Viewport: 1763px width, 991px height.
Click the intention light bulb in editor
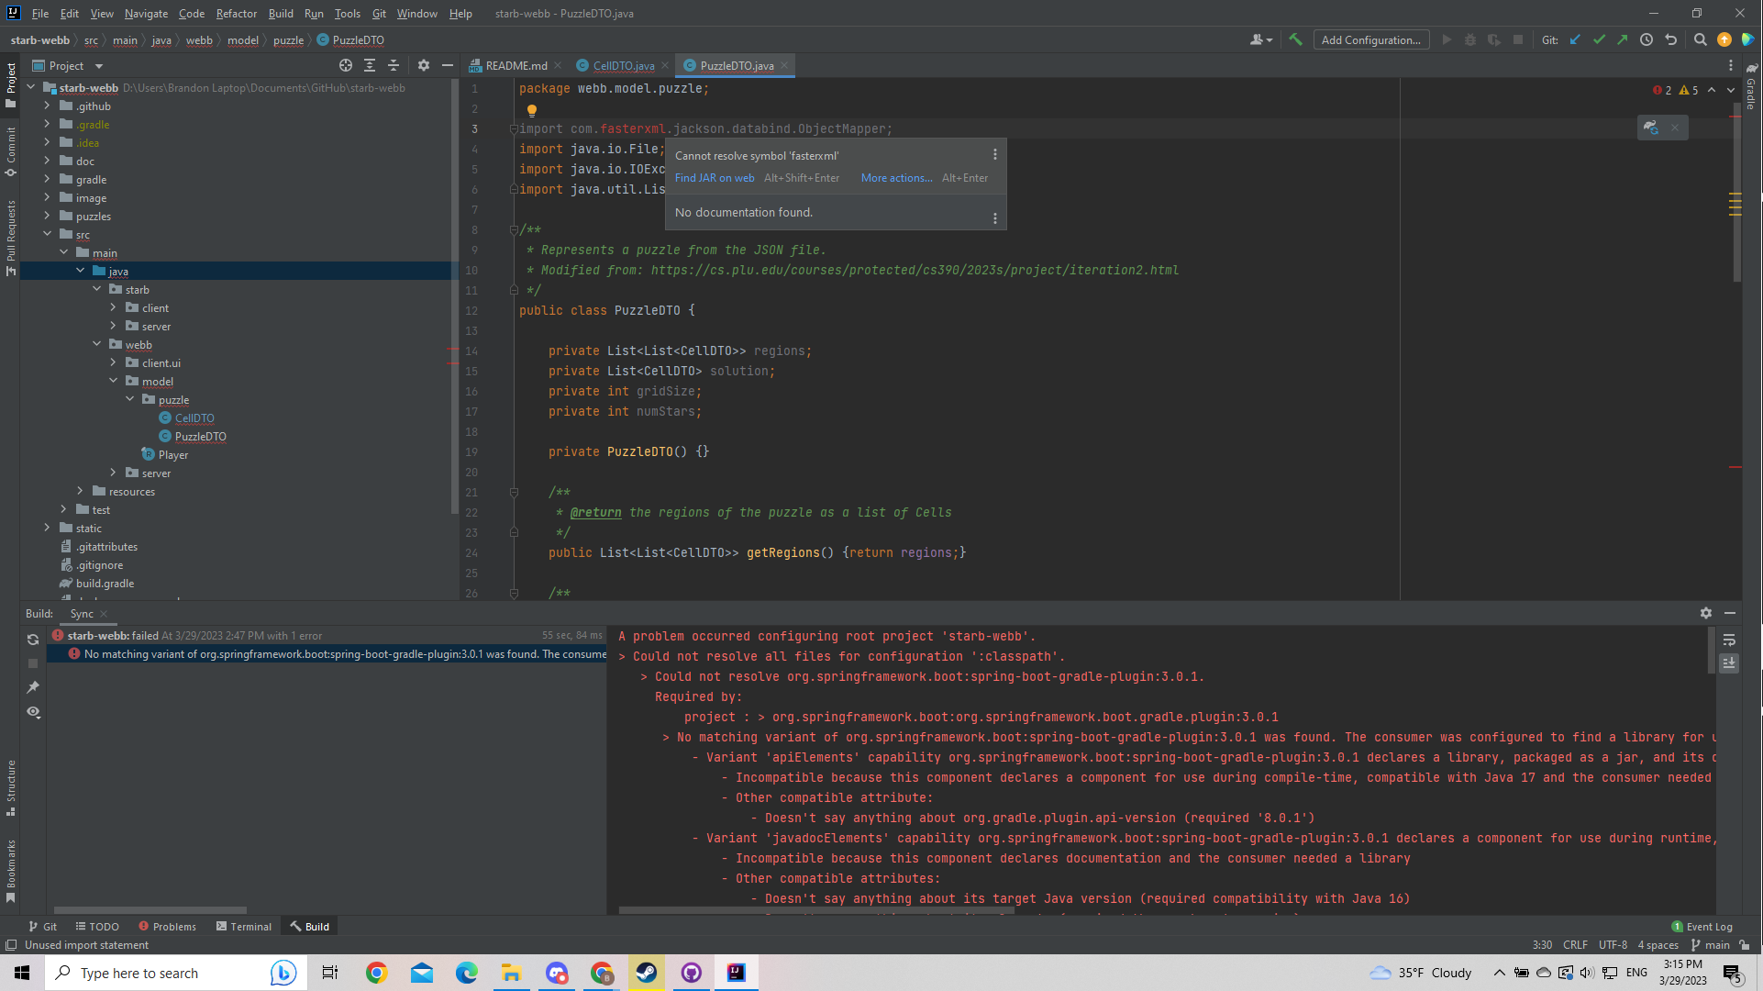(531, 110)
